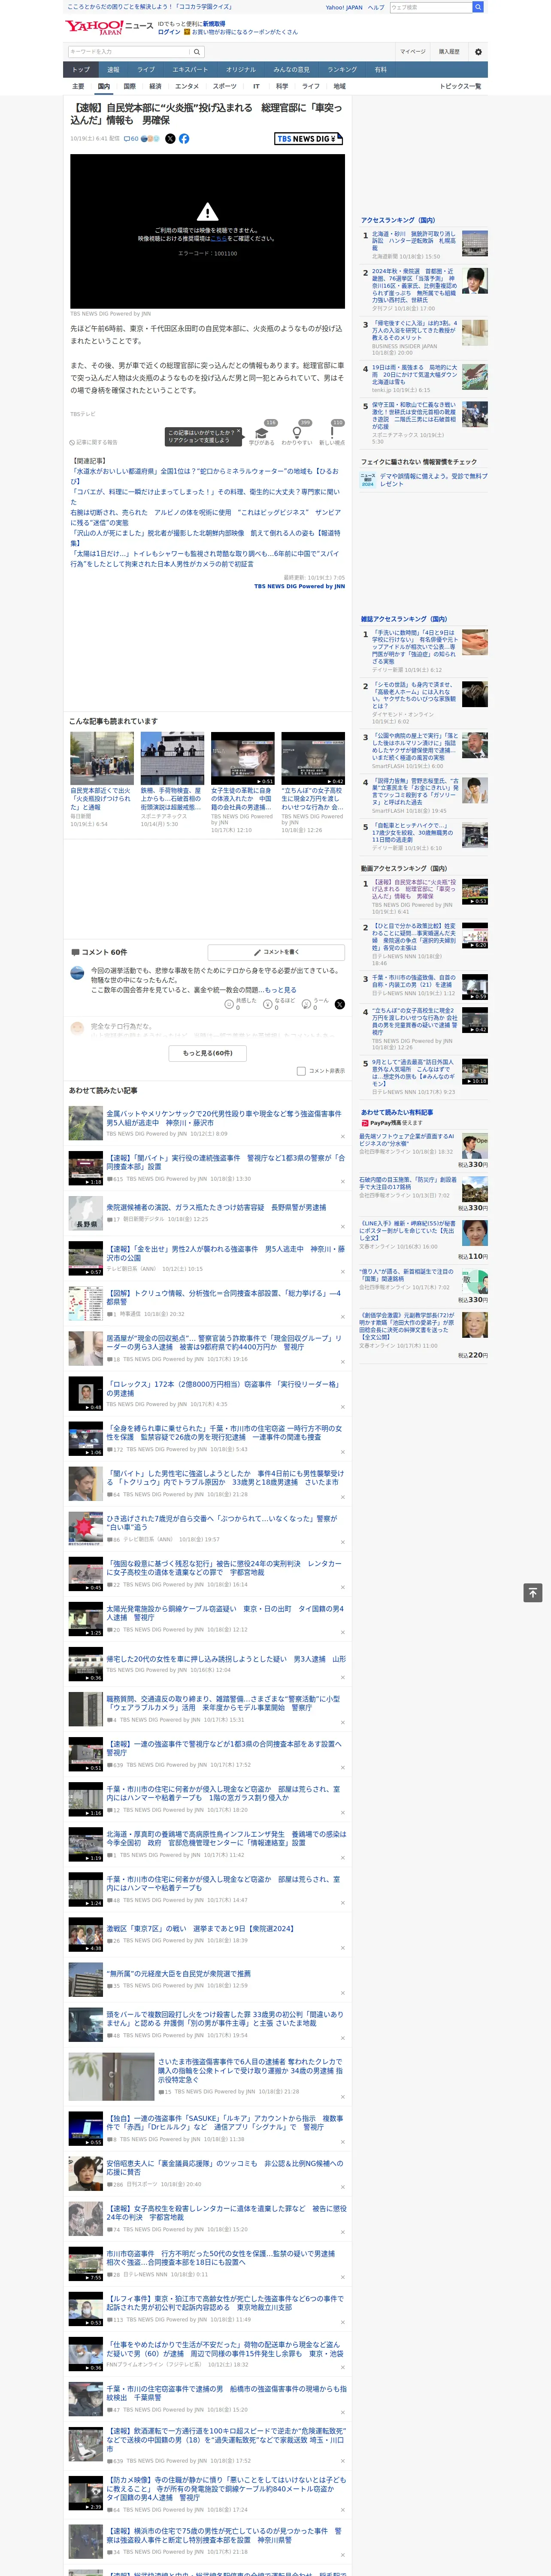Open the 国際 category tab
Image resolution: width=551 pixels, height=2576 pixels.
(x=129, y=86)
